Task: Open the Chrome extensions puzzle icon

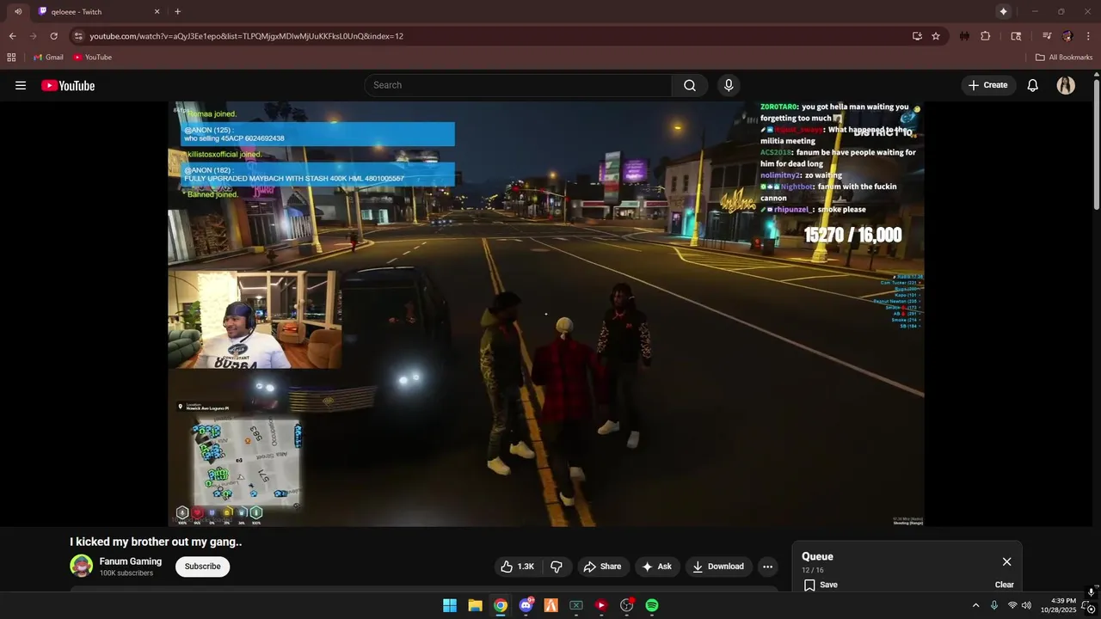Action: [x=986, y=36]
